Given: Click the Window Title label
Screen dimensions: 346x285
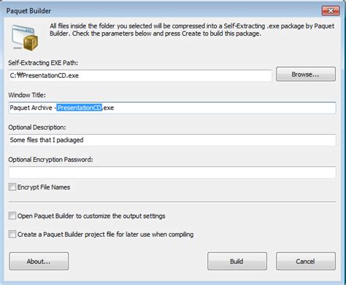Looking at the screenshot, I should pyautogui.click(x=27, y=95).
